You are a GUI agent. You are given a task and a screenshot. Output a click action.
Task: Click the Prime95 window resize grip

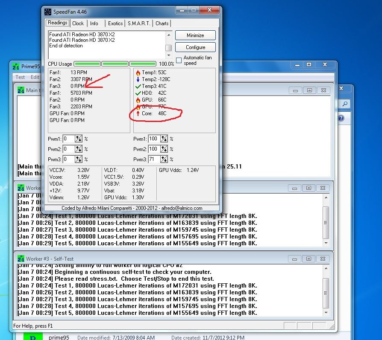pyautogui.click(x=331, y=326)
